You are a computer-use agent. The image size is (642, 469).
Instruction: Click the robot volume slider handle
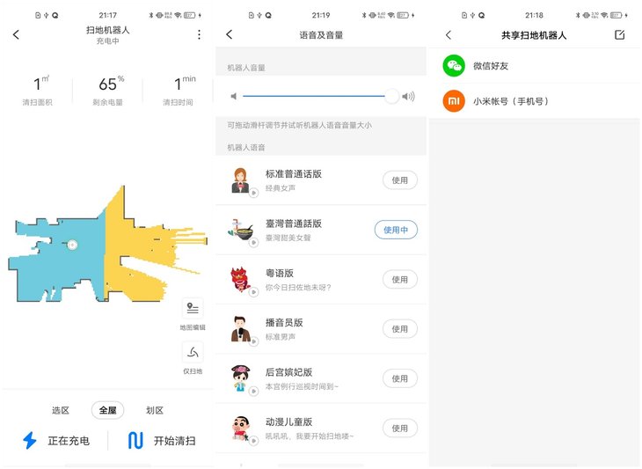point(392,96)
